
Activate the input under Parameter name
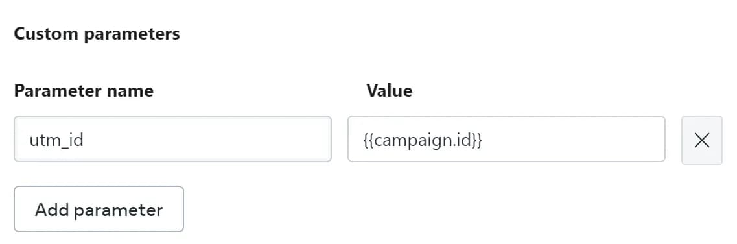click(x=172, y=139)
